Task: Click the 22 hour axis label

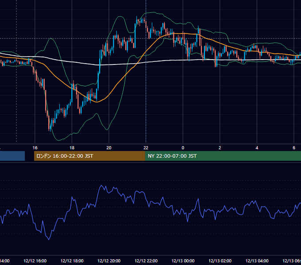Action: pyautogui.click(x=146, y=148)
